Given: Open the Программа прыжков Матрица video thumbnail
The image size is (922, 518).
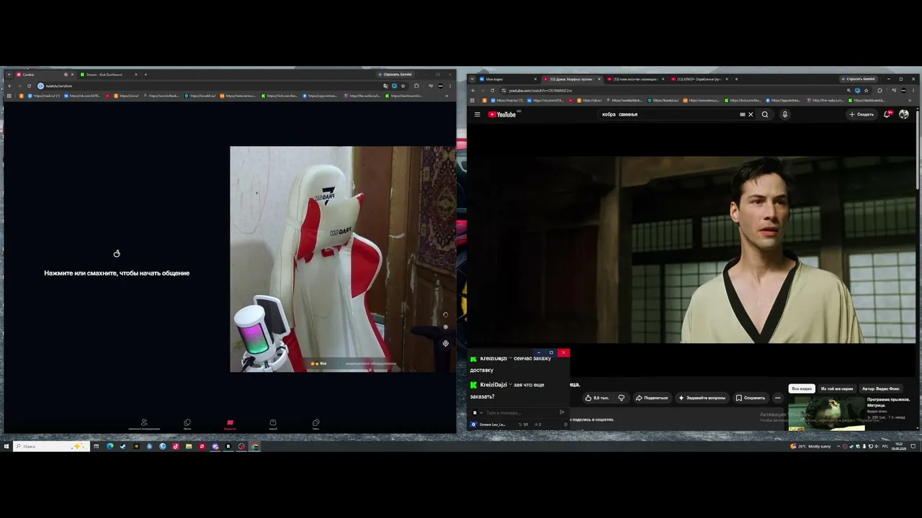Looking at the screenshot, I should (826, 413).
